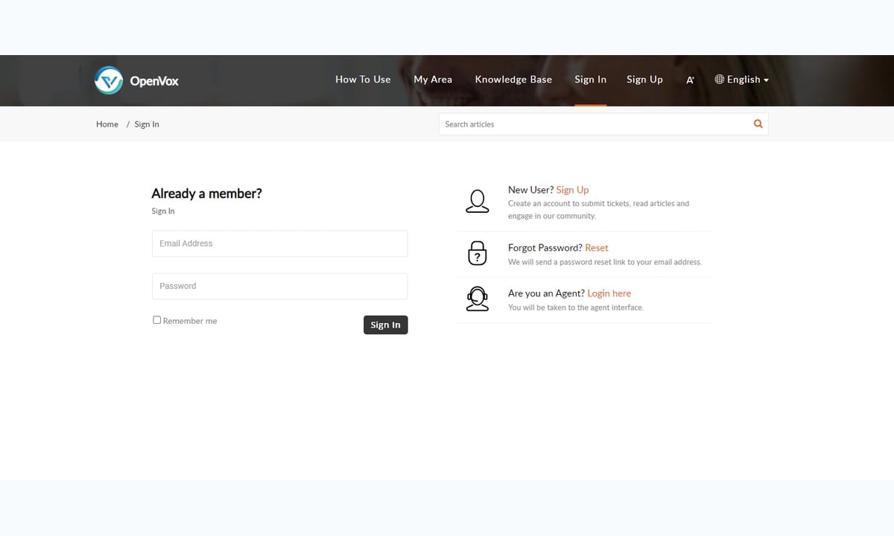
Task: Follow the orange Sign Up link
Action: pos(572,190)
